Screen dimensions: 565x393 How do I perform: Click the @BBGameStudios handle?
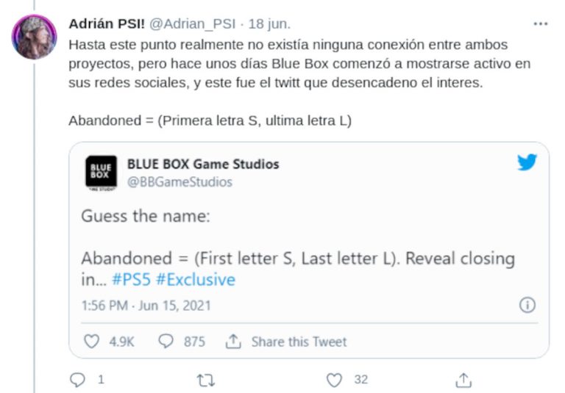coord(180,181)
